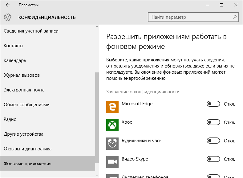The height and width of the screenshot is (178, 243).
Task: Open Отзывы и диагностика section
Action: (47, 149)
